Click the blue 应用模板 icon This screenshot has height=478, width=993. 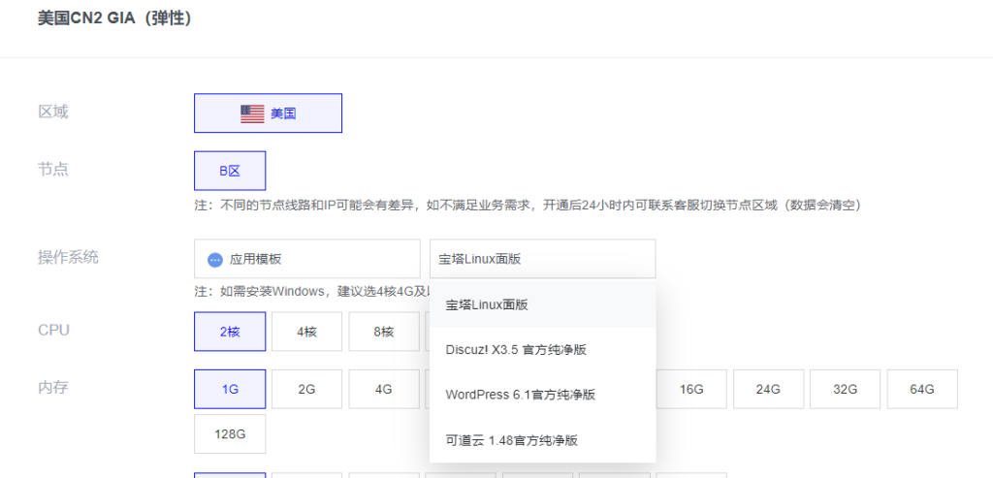215,260
